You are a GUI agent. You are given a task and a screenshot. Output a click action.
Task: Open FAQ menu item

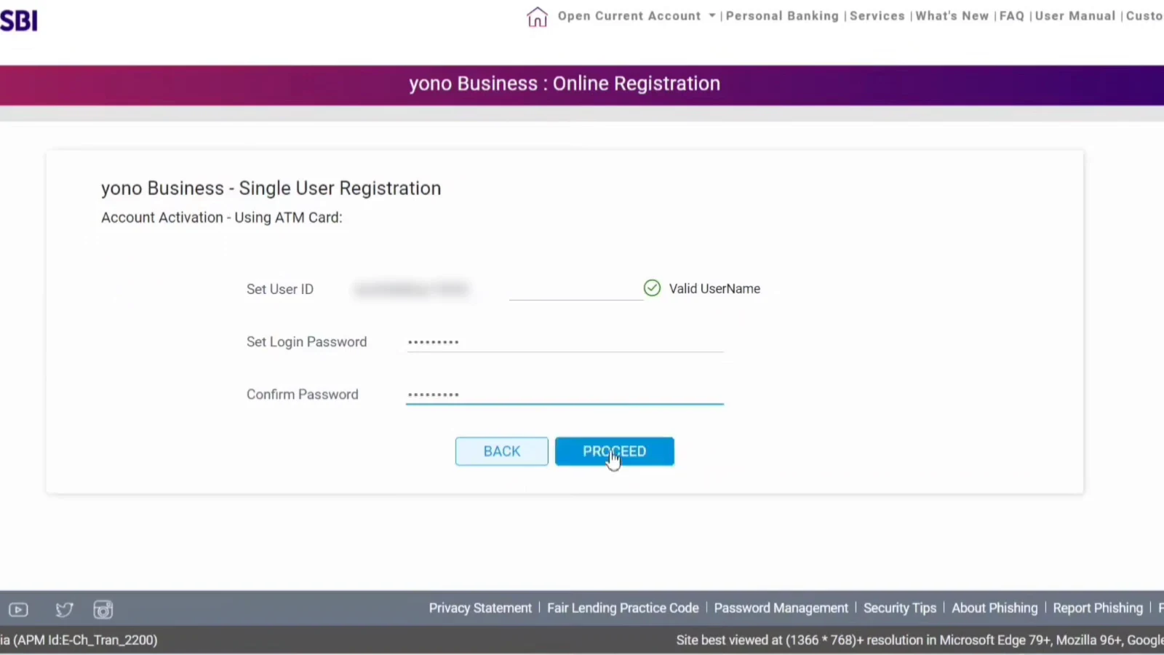click(x=1012, y=16)
